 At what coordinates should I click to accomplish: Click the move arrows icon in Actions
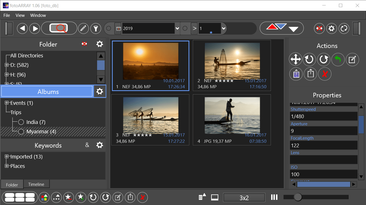tap(295, 60)
